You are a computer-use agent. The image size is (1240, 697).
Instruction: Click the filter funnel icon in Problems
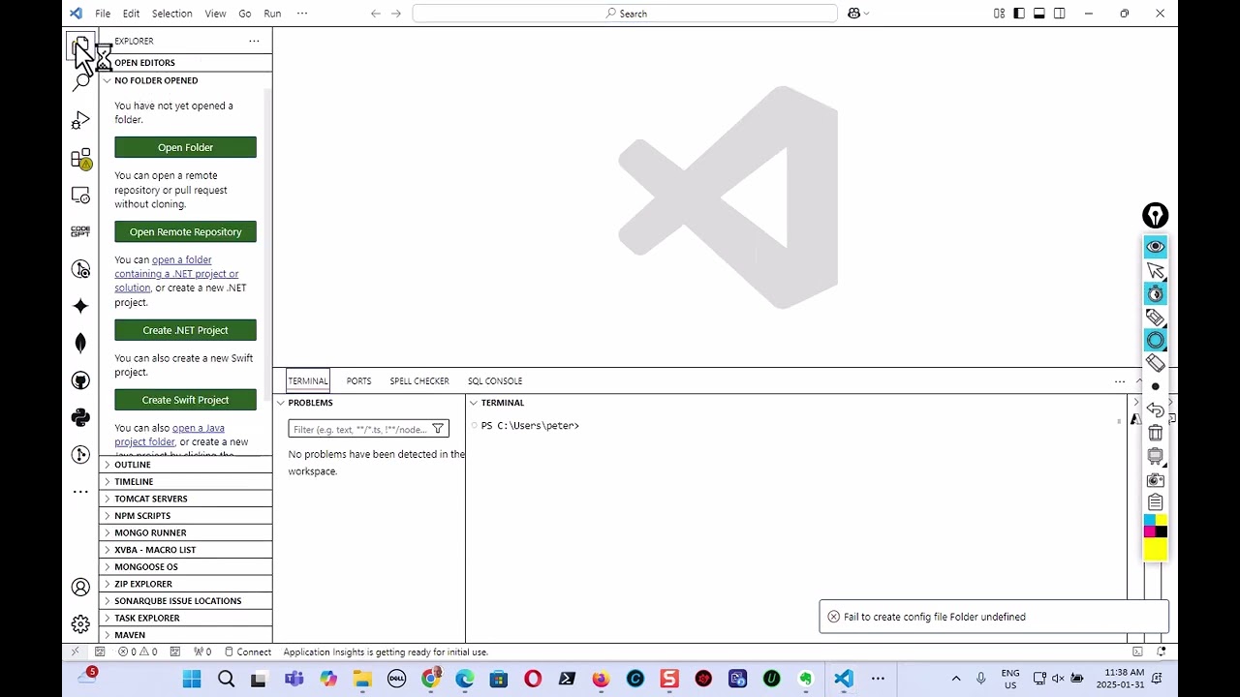(438, 429)
